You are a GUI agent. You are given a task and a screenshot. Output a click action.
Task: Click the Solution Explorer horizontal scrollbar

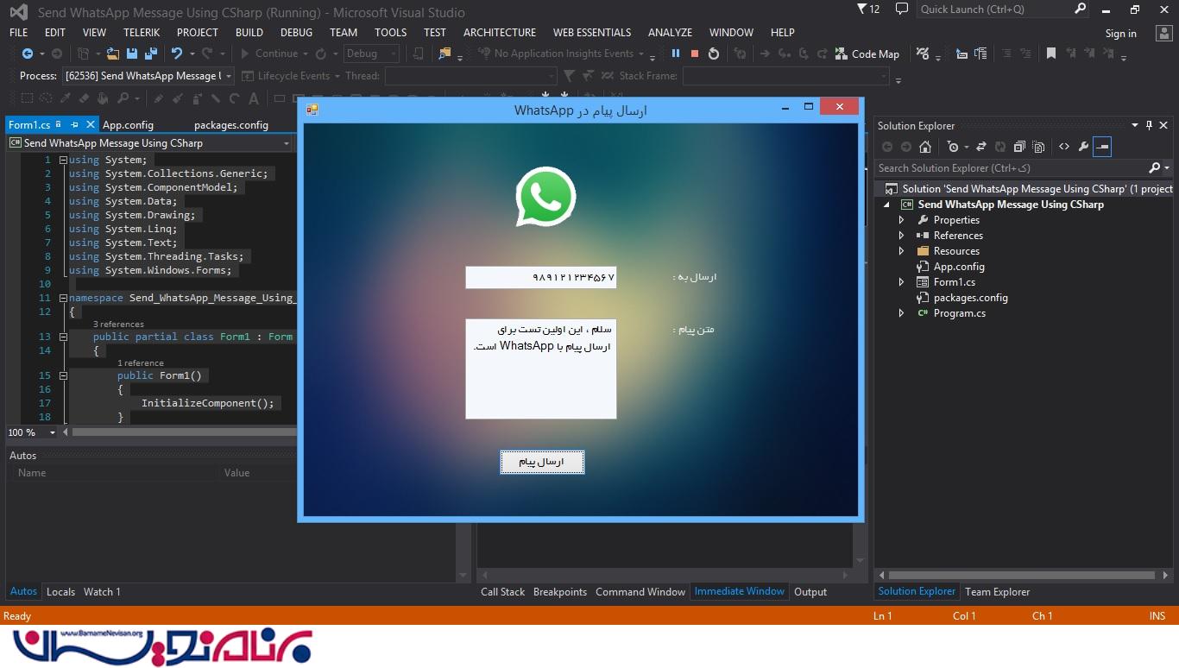tap(1021, 575)
